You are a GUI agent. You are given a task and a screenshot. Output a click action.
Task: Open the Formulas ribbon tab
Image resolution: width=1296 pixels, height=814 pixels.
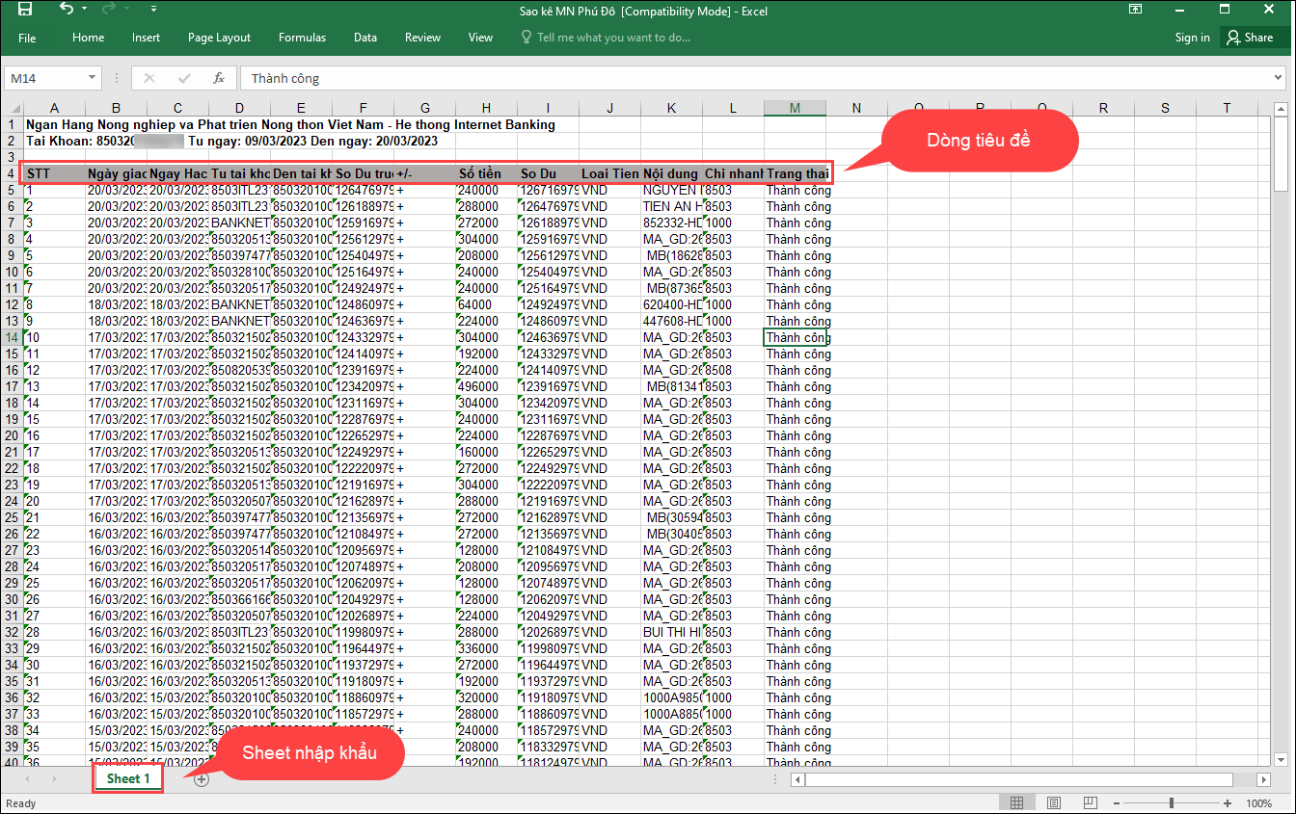(302, 38)
